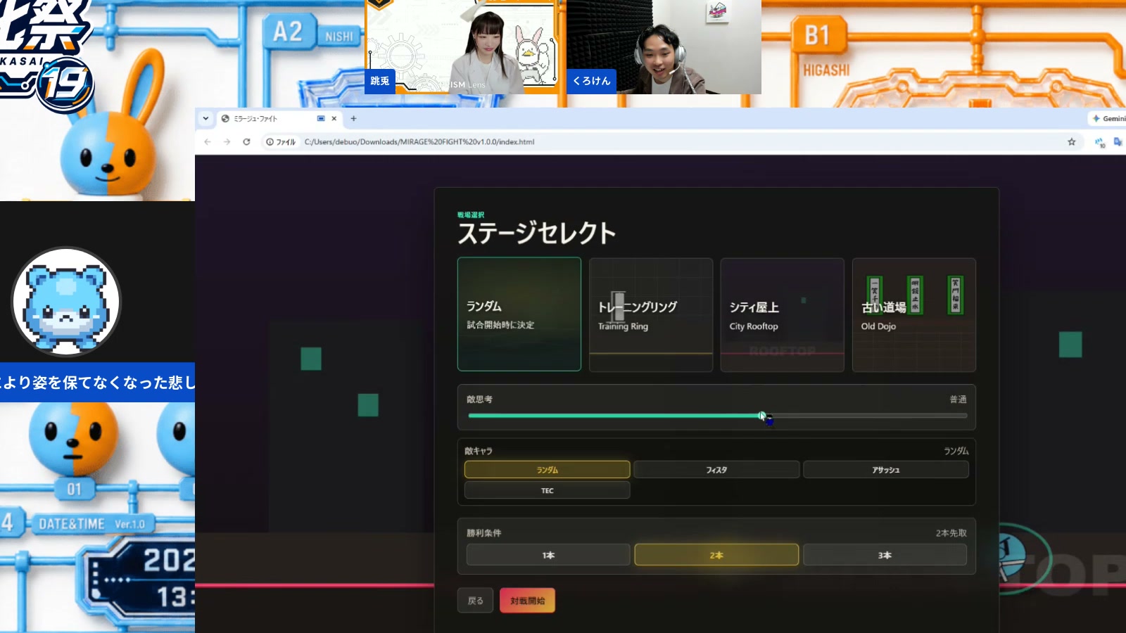Click the 跳兎 name tag on webcam
This screenshot has height=633, width=1126.
[x=380, y=81]
